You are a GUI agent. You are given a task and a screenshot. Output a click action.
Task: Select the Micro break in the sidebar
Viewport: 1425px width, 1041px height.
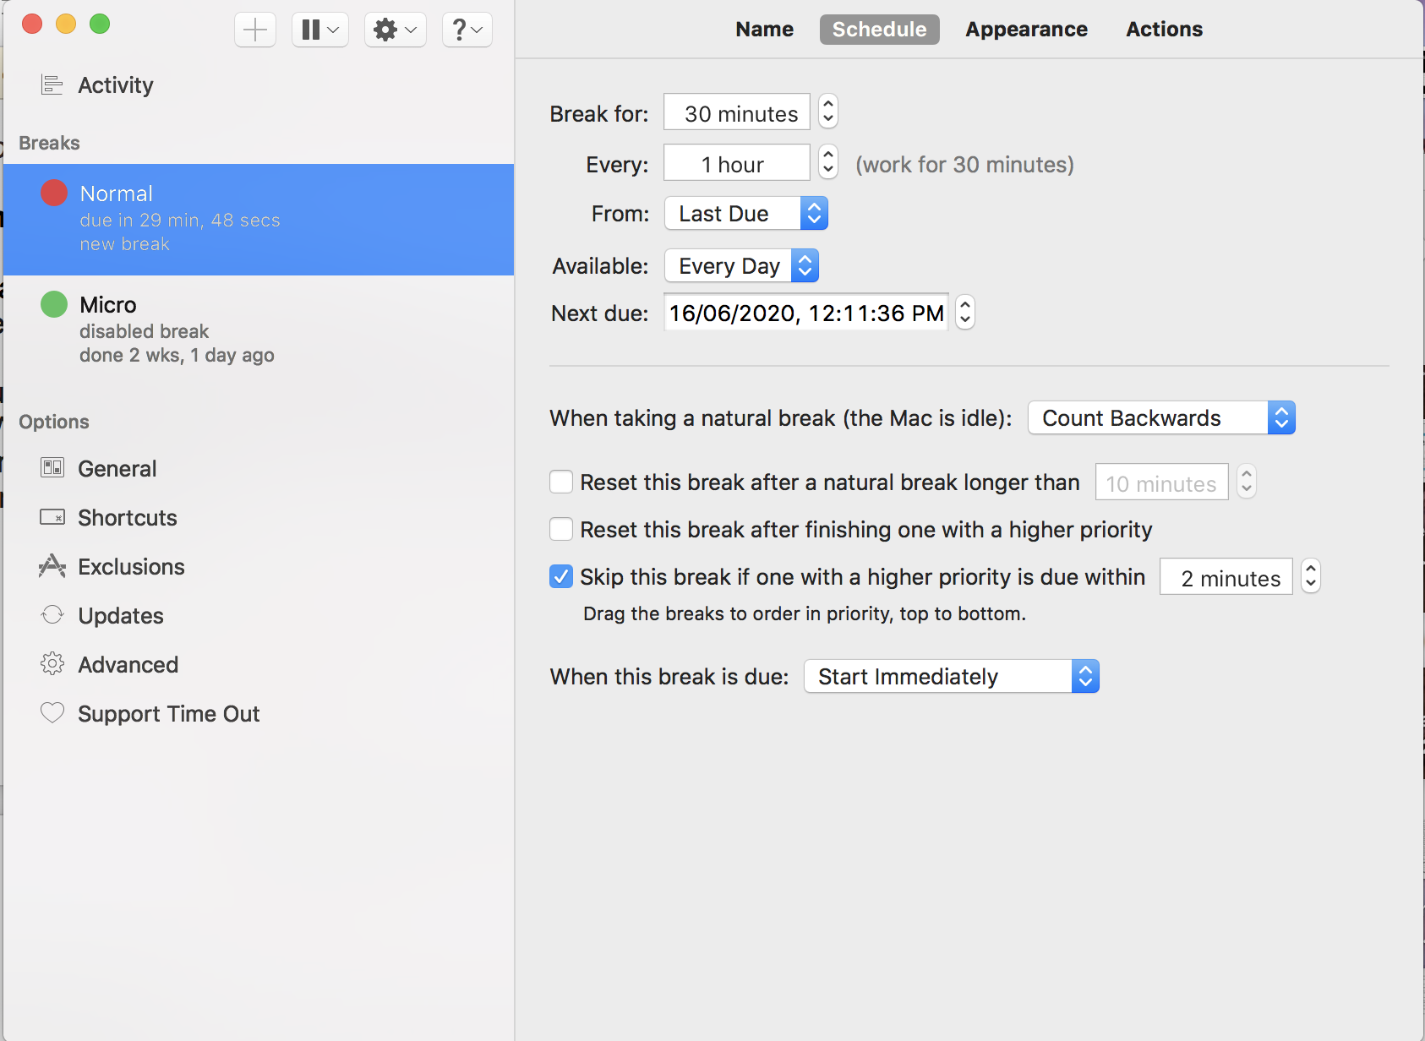(x=259, y=330)
